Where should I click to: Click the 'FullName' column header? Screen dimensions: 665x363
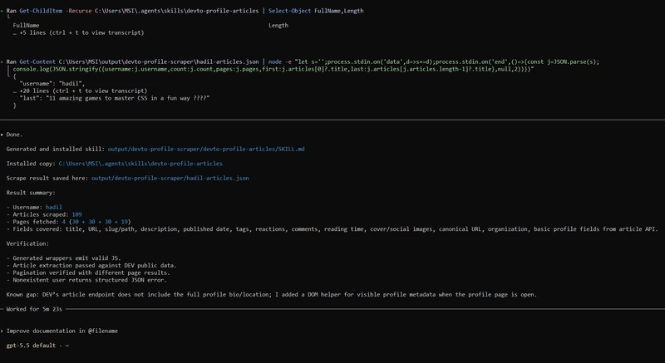coord(26,26)
